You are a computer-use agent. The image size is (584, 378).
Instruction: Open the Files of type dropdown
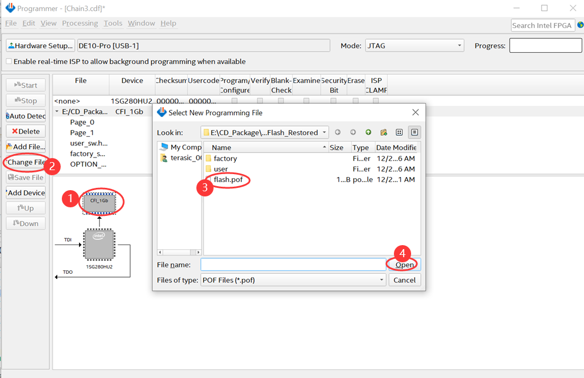click(x=293, y=280)
